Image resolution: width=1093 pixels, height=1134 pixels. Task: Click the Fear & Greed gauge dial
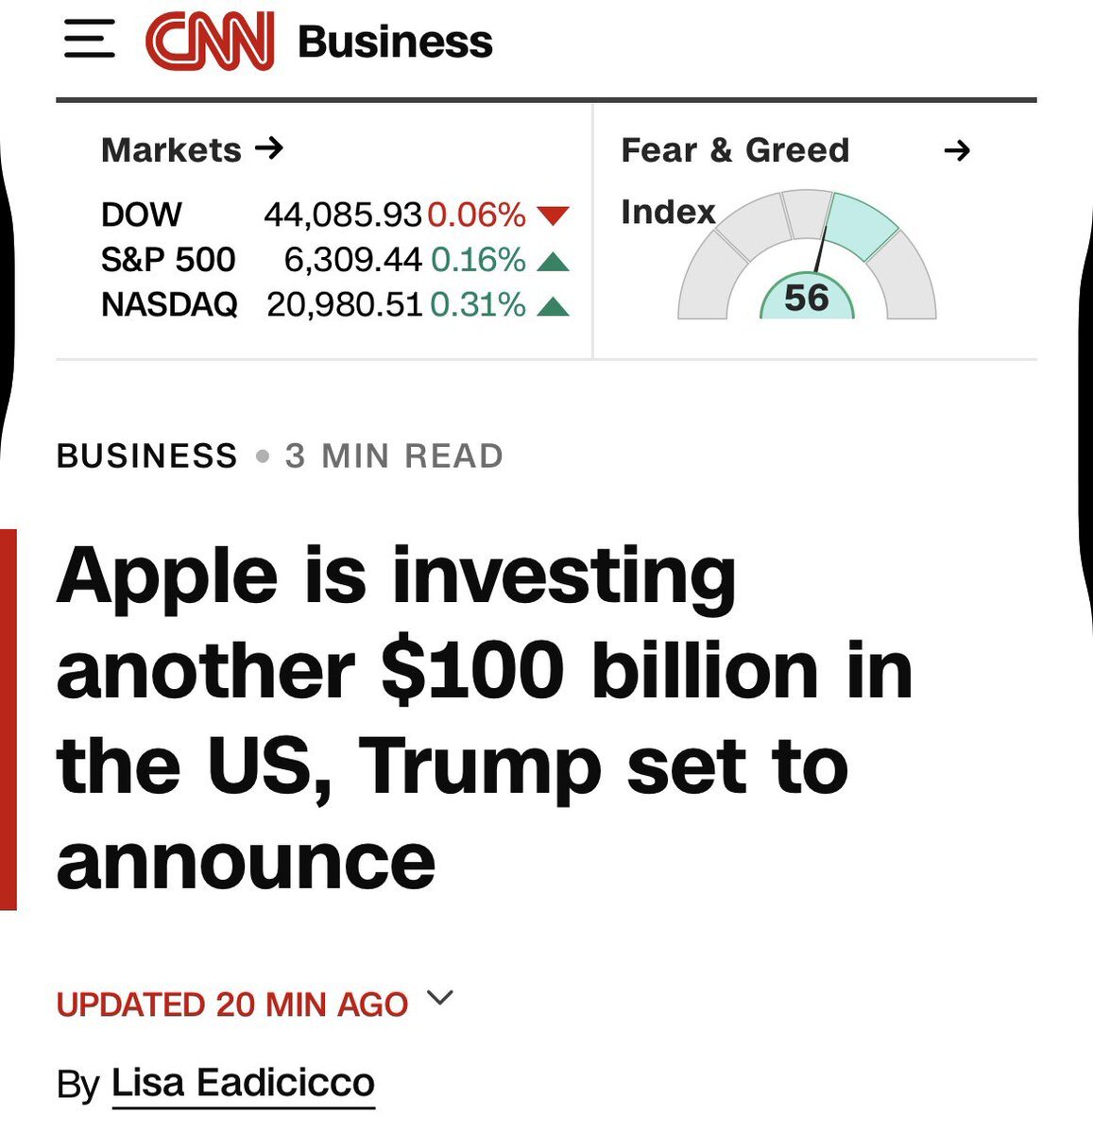pyautogui.click(x=807, y=255)
